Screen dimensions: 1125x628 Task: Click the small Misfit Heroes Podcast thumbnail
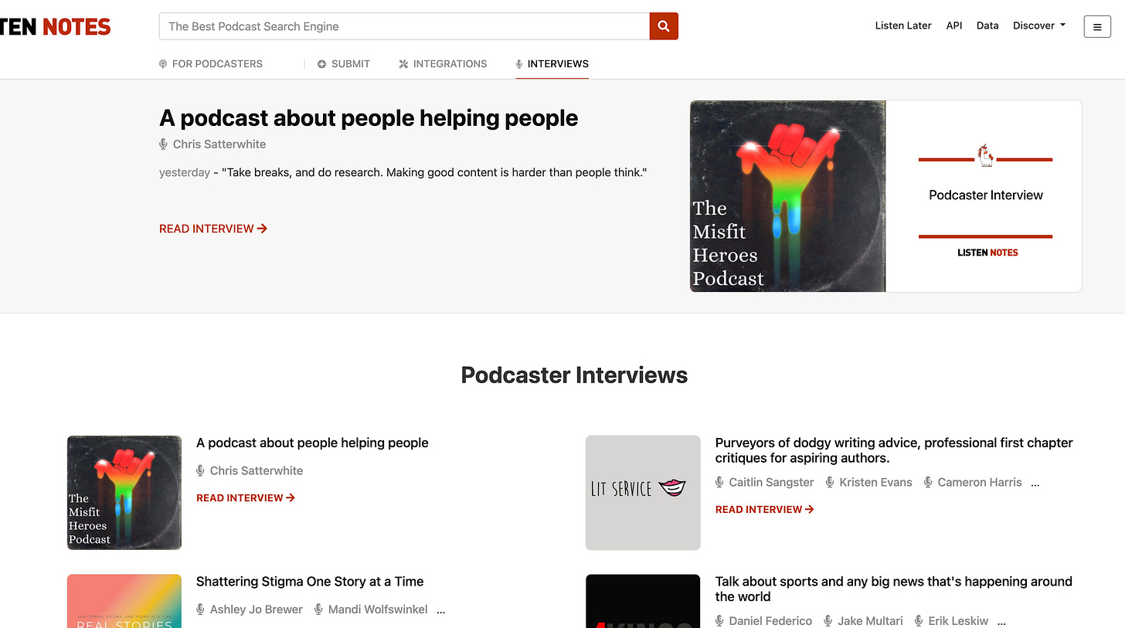coord(124,493)
